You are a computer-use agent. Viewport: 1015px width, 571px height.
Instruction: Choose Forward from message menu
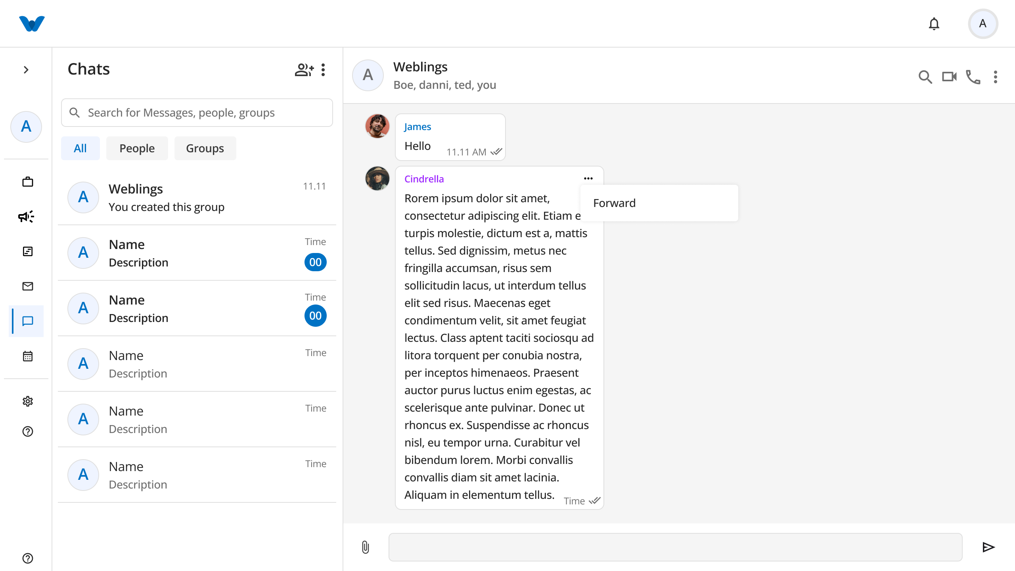pos(659,203)
